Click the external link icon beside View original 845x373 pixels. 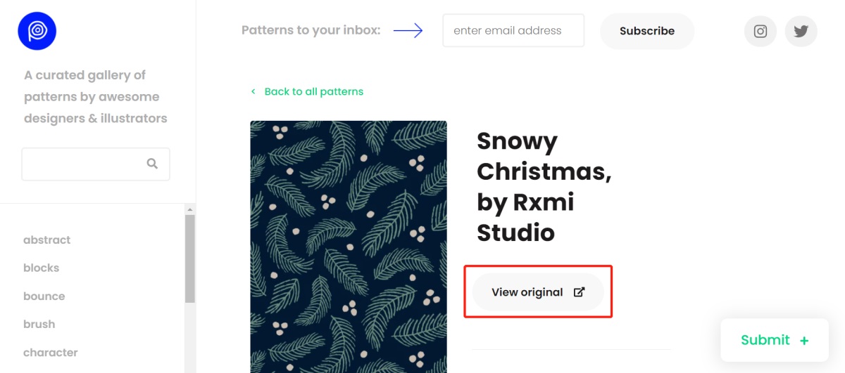tap(579, 292)
